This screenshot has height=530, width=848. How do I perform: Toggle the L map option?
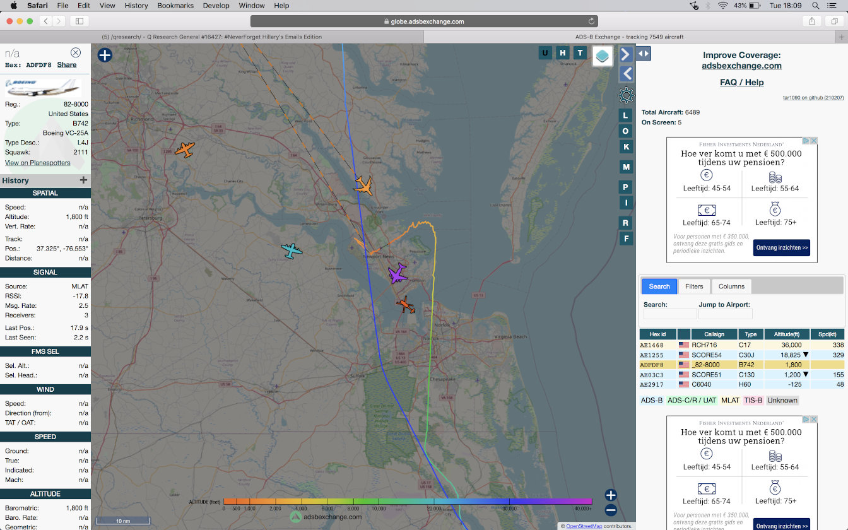point(626,115)
